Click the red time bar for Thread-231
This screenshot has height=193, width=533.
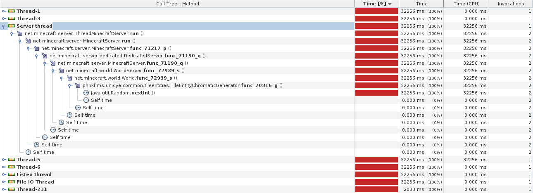(x=376, y=189)
